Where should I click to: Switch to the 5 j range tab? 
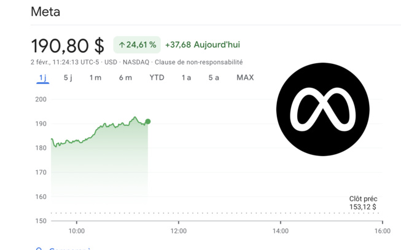[x=68, y=77]
